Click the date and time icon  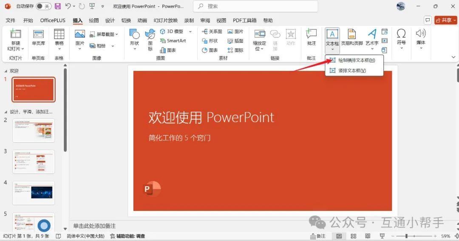point(385,31)
